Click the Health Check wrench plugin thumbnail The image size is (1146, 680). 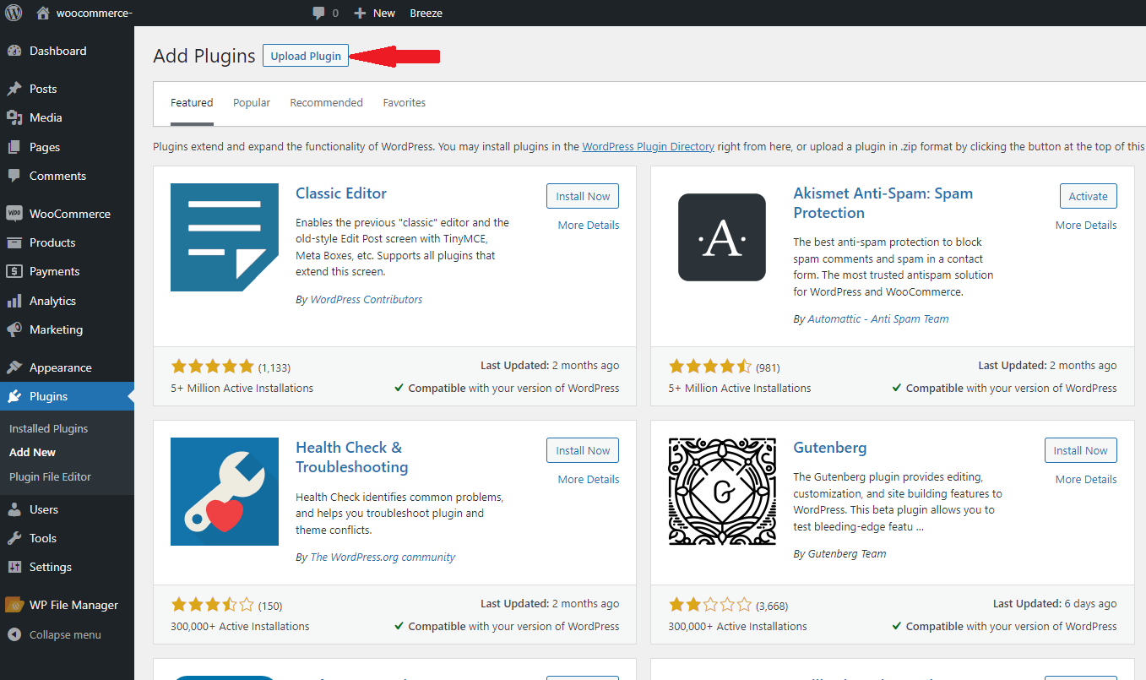[225, 492]
